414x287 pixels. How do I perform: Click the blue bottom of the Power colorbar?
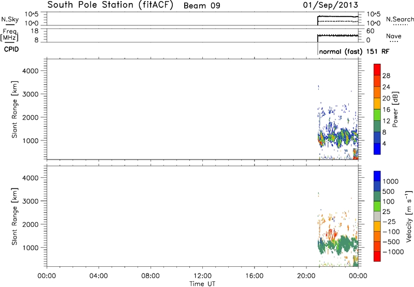click(x=377, y=149)
